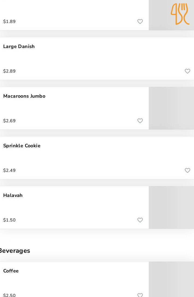Click the Macaroons Jumbo image placeholder
The width and height of the screenshot is (194, 297).
(171, 108)
